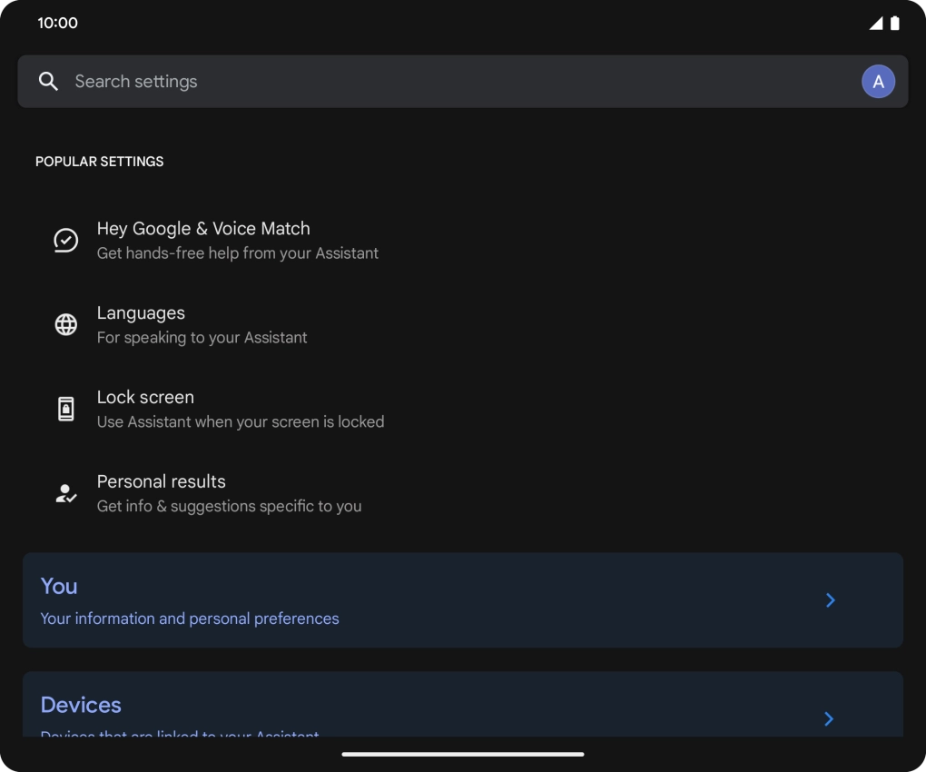Tap the cellular signal icon
The image size is (926, 772).
pyautogui.click(x=875, y=24)
